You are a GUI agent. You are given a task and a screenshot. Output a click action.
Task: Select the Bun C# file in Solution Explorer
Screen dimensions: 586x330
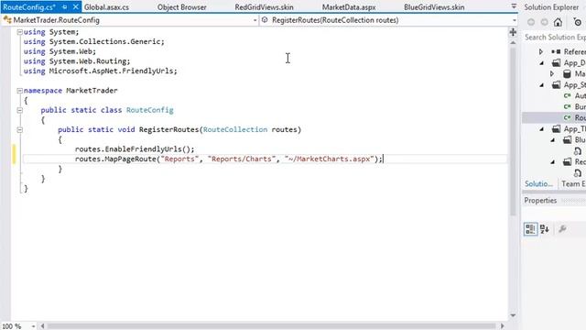coord(574,106)
